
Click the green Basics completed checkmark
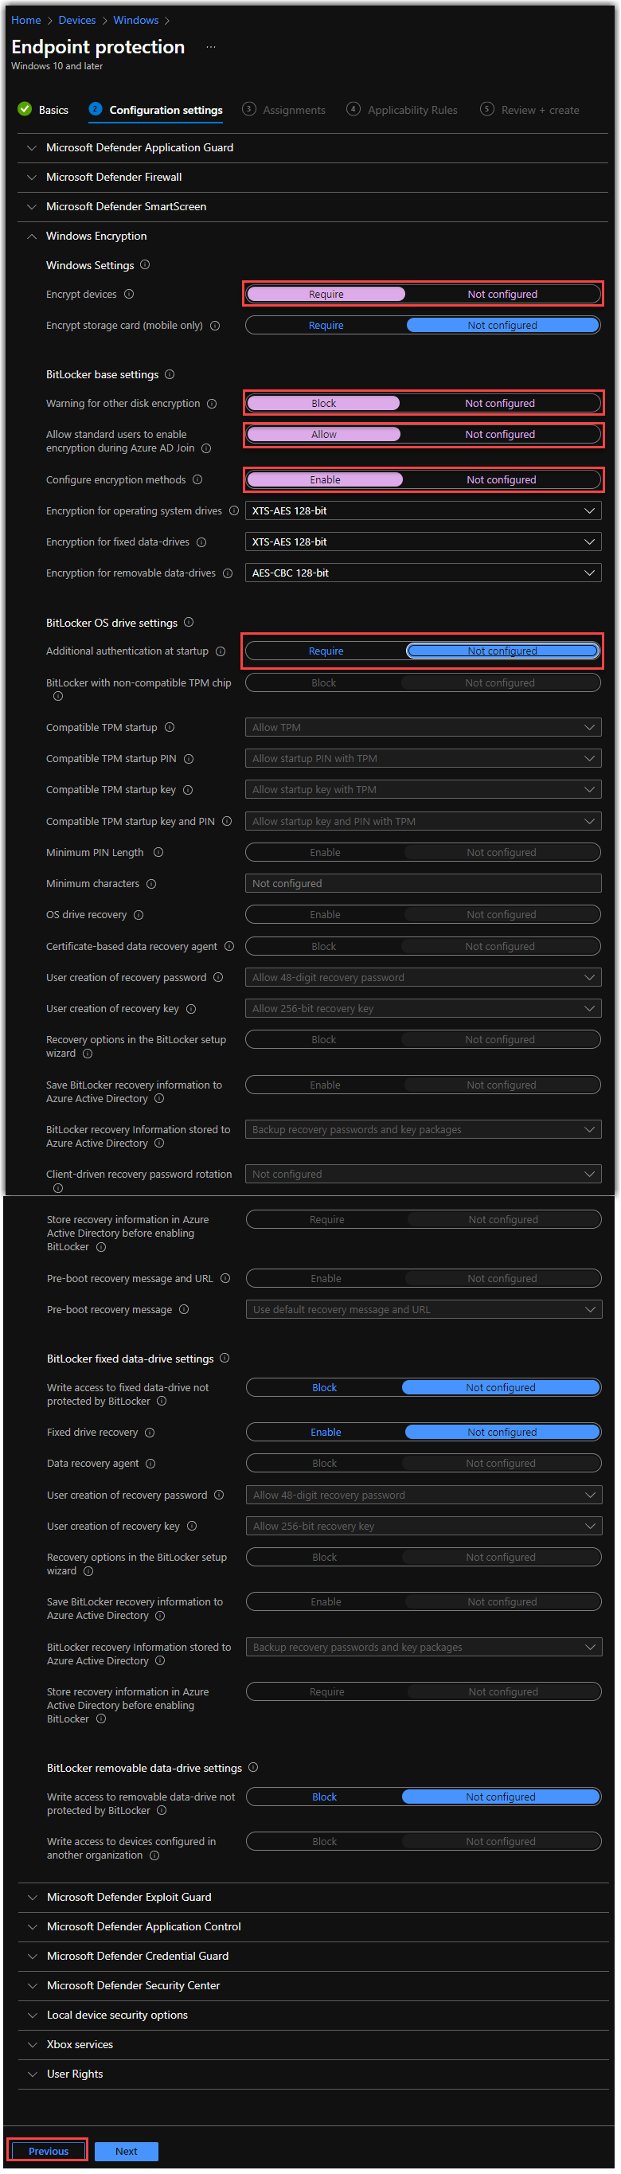(x=25, y=110)
